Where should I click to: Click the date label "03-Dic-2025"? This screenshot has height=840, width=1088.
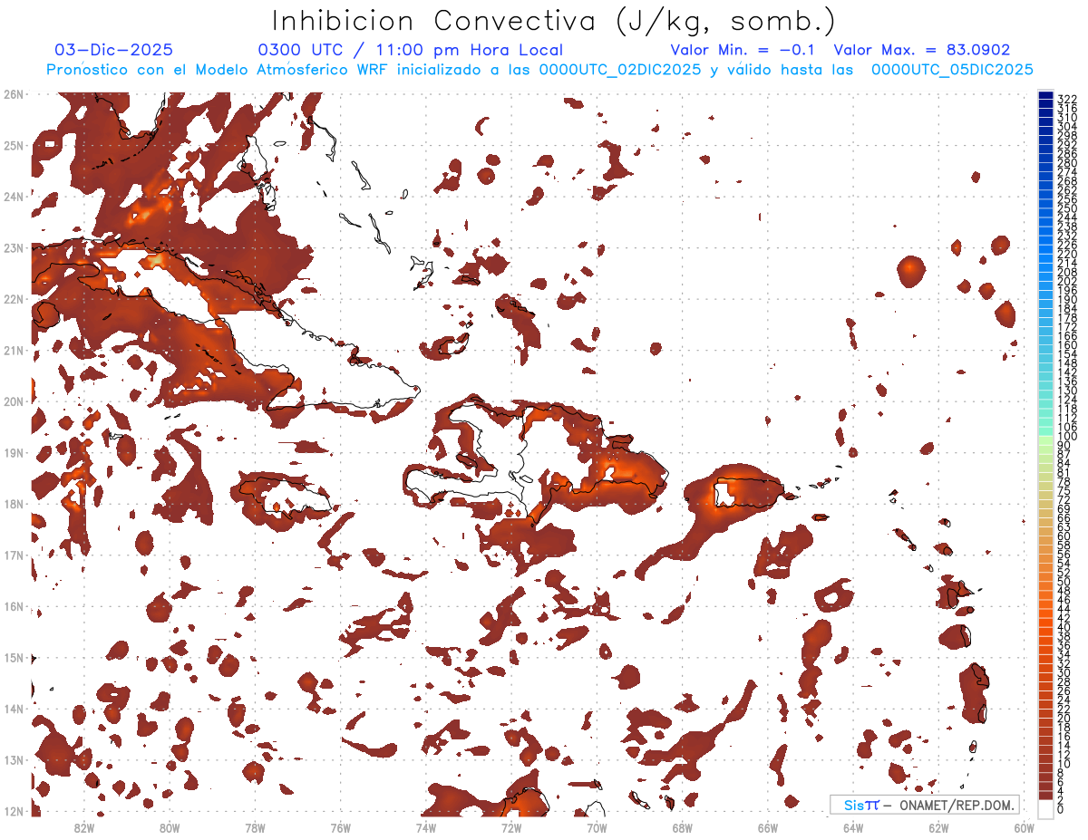coord(113,51)
